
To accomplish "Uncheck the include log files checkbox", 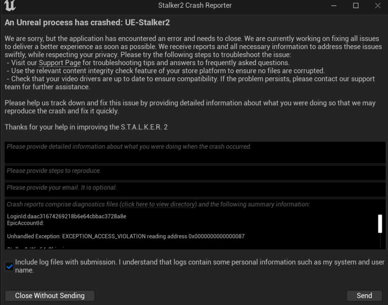I will point(9,267).
